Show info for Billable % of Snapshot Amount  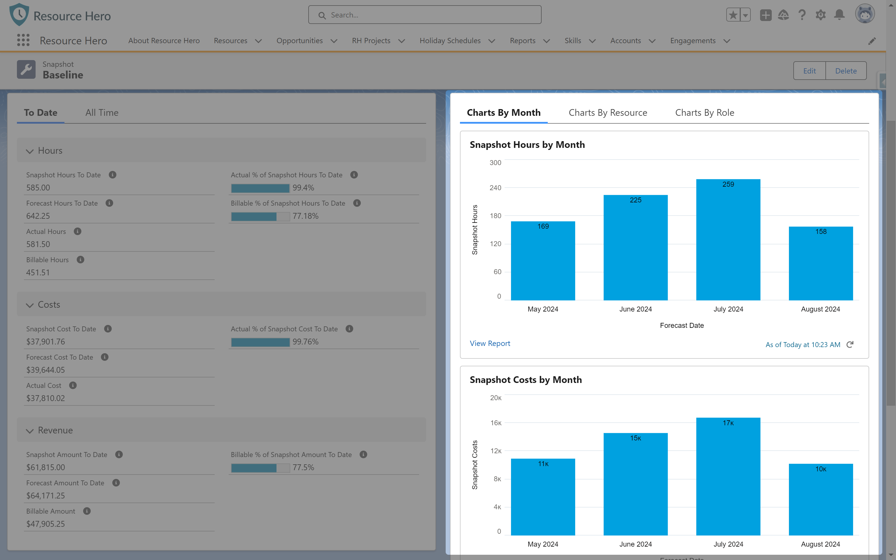click(x=363, y=454)
